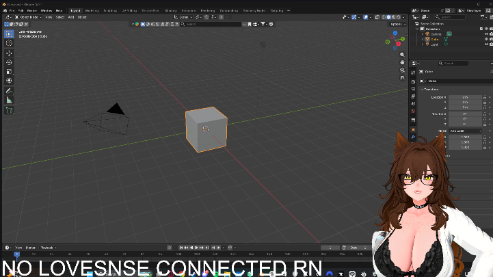
Task: Click the green Y axis gizmo handle
Action: [403, 39]
